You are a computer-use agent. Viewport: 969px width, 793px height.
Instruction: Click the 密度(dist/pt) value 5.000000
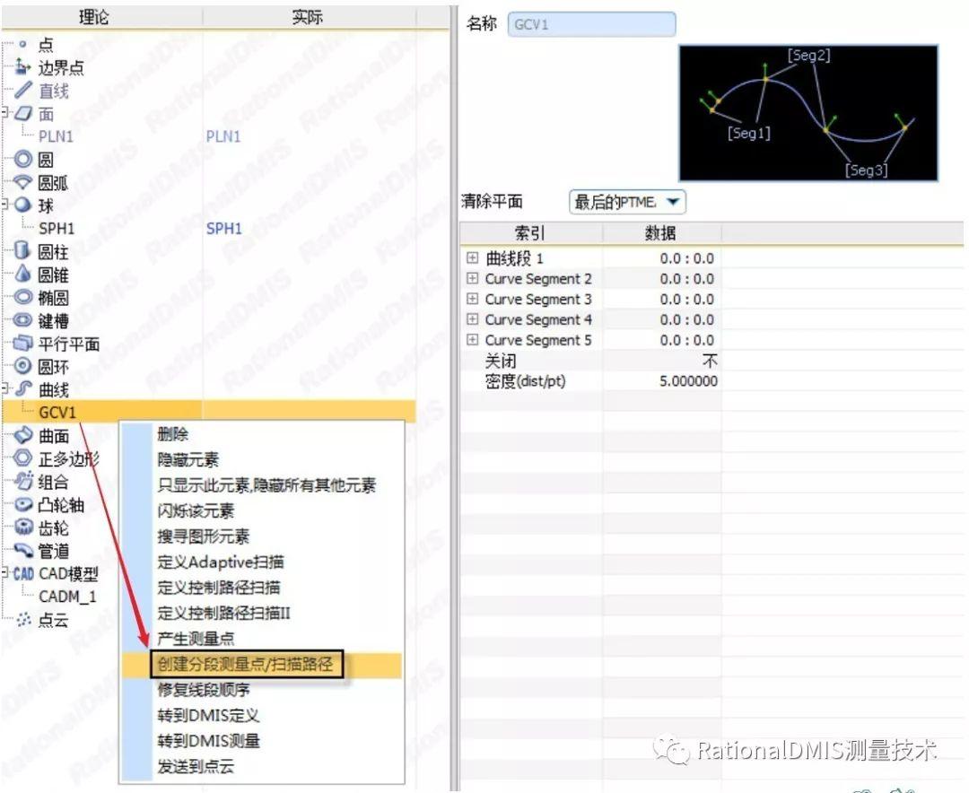pyautogui.click(x=688, y=381)
